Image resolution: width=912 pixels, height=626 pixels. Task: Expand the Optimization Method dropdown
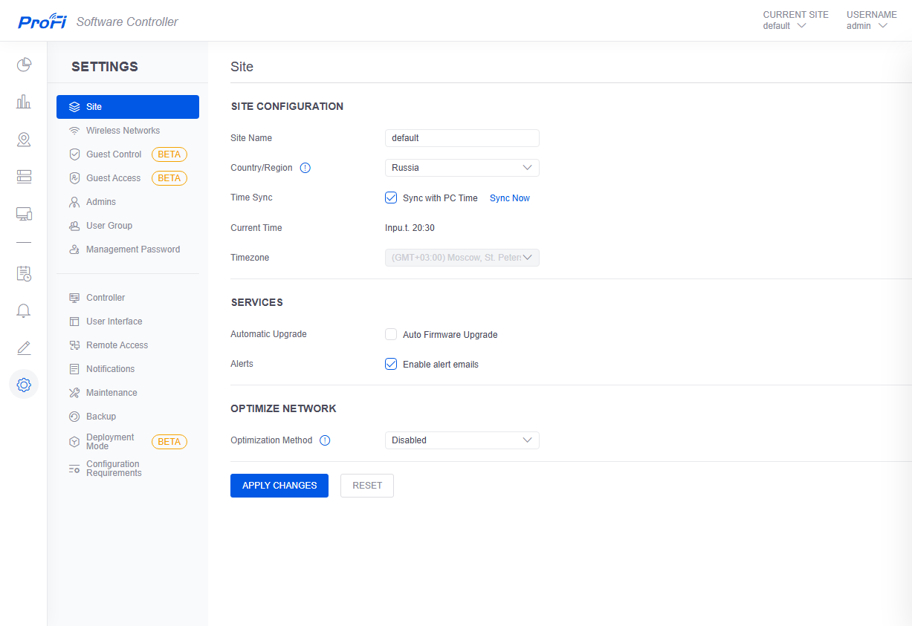(x=462, y=440)
